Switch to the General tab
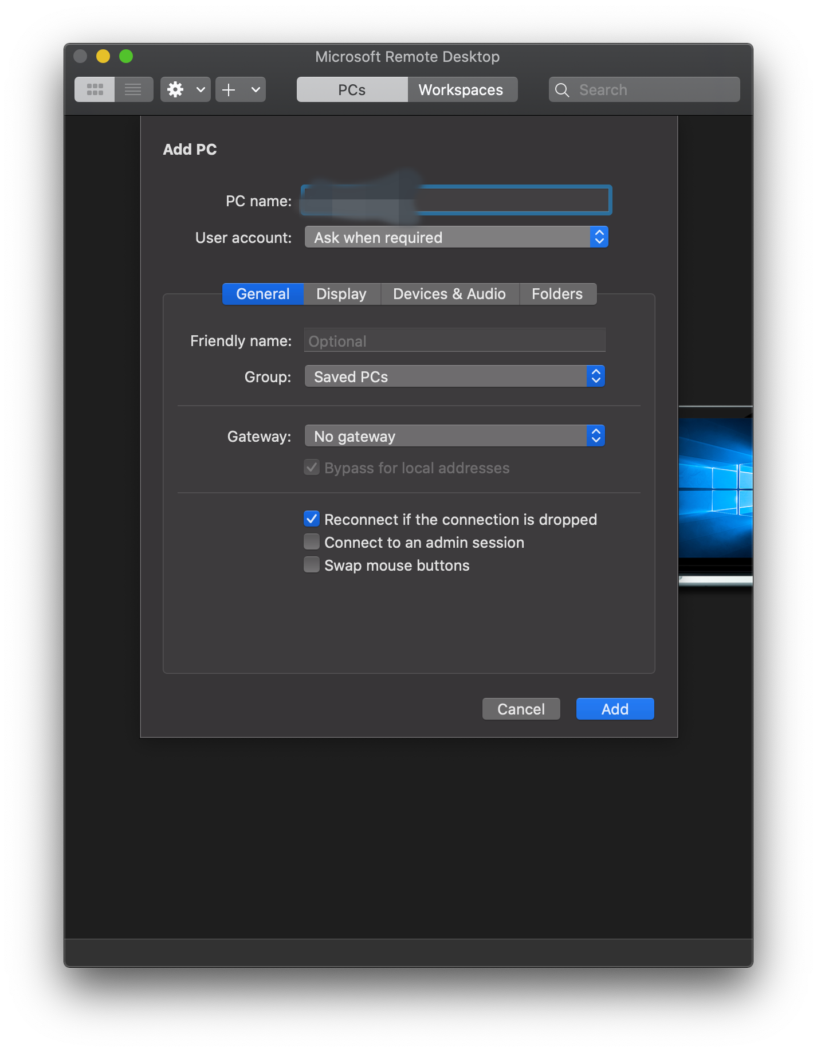Screen dimensions: 817x1052 262,294
